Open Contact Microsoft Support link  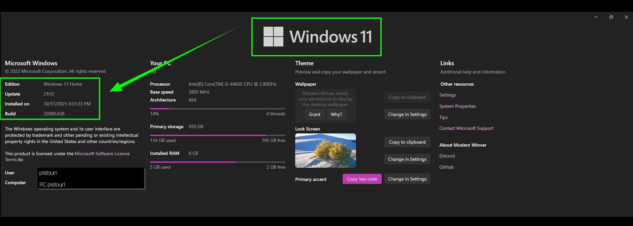coord(466,128)
